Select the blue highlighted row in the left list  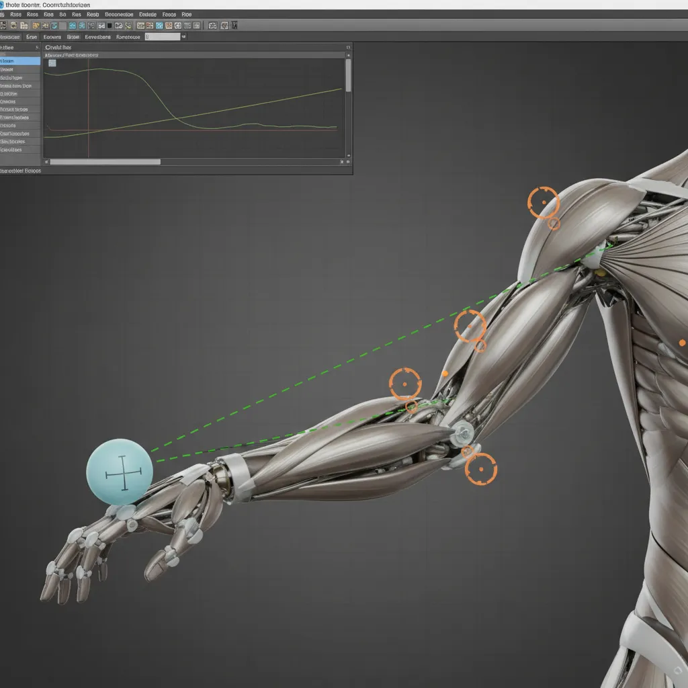(20, 61)
